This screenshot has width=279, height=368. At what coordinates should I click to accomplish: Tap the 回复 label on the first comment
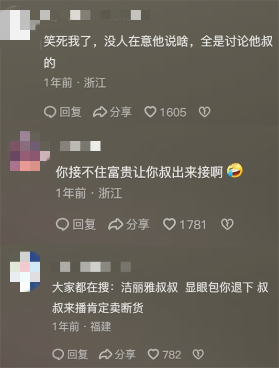coord(70,112)
